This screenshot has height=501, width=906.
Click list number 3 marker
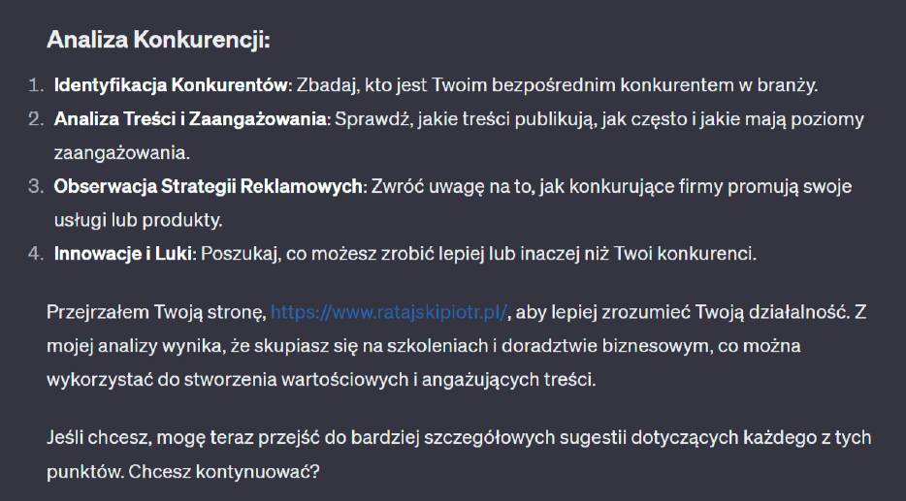pyautogui.click(x=35, y=186)
